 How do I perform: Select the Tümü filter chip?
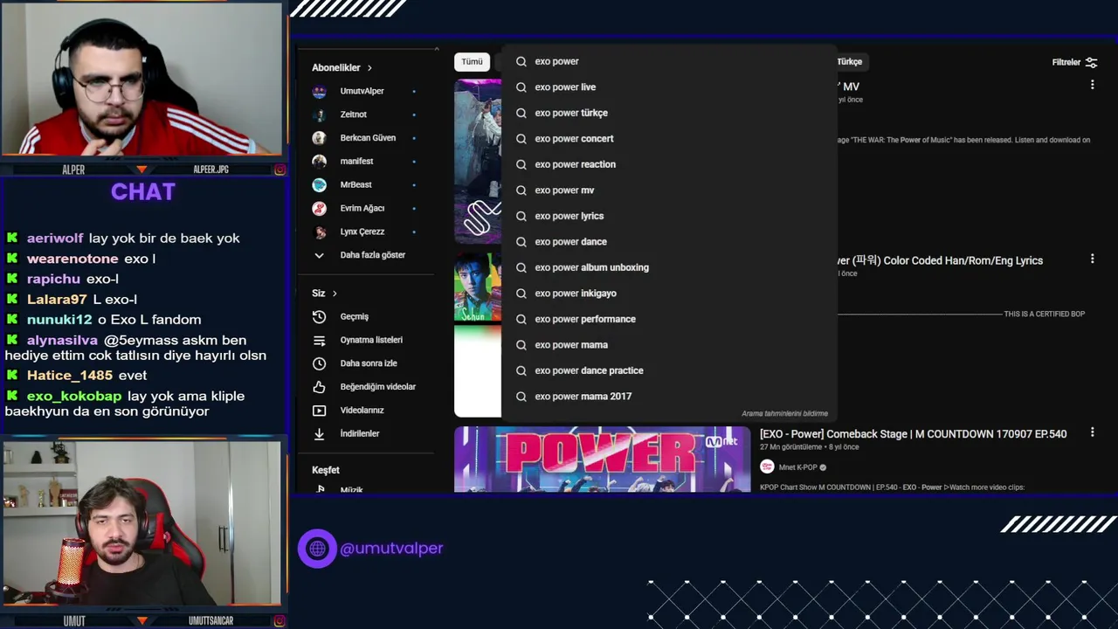tap(472, 61)
